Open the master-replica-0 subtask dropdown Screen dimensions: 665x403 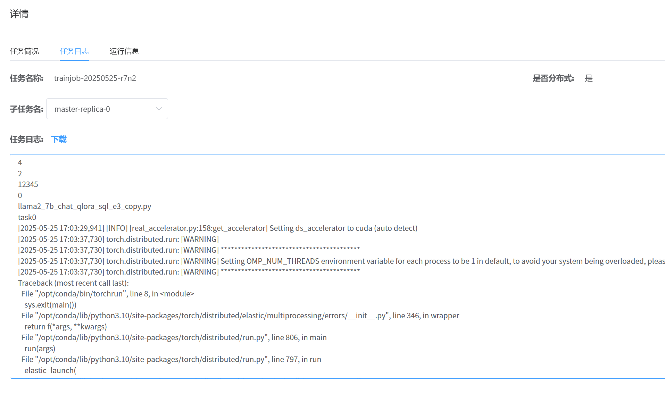[107, 109]
